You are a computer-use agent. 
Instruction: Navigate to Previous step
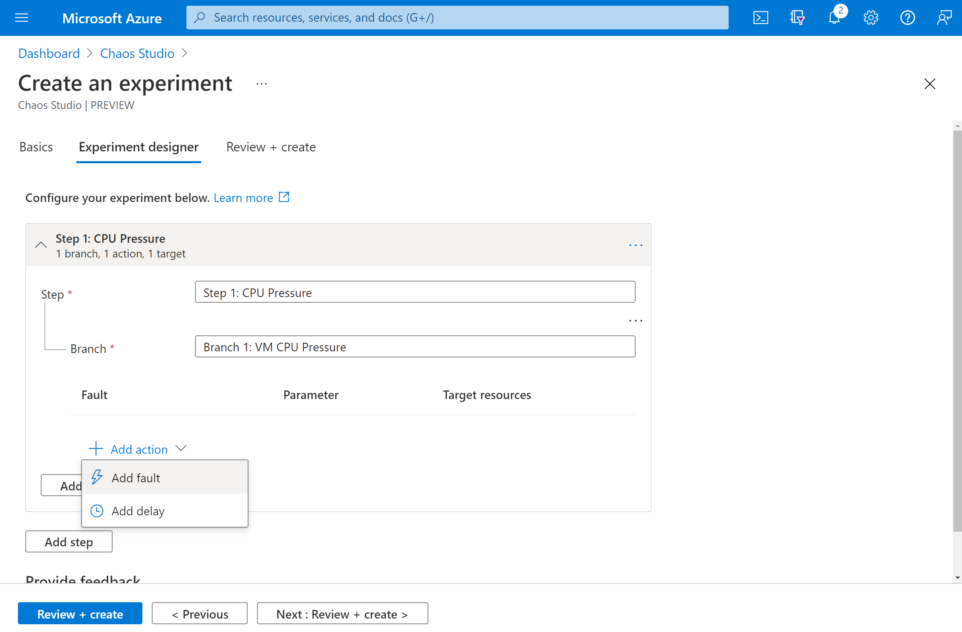199,614
